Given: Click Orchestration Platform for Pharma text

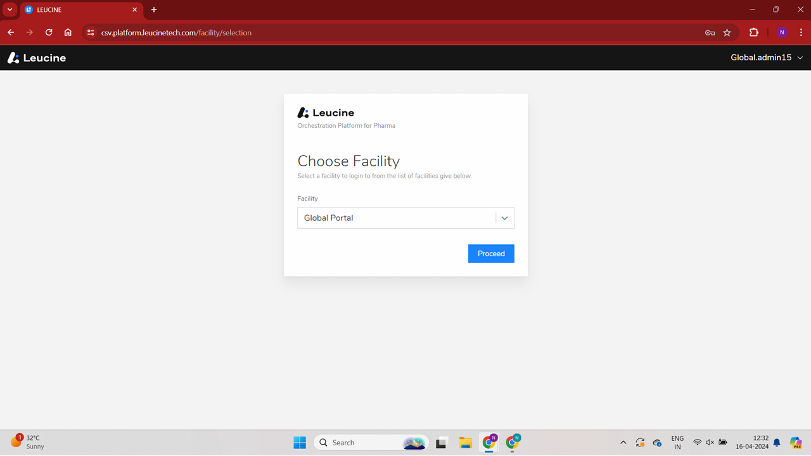Looking at the screenshot, I should [346, 126].
